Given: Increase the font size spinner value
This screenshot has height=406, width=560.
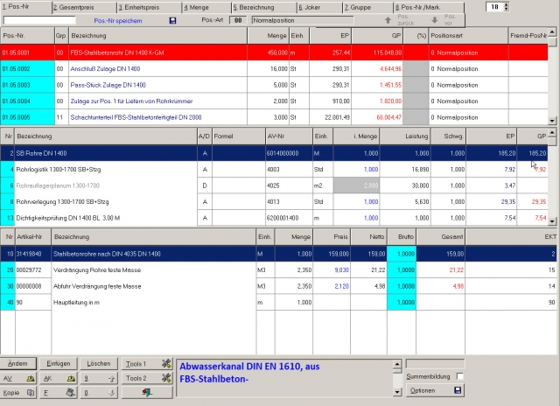Looking at the screenshot, I should (x=507, y=4).
